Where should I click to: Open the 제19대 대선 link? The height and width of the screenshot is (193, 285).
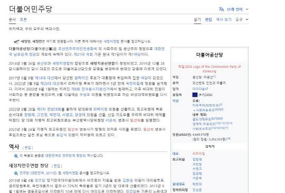click(44, 78)
